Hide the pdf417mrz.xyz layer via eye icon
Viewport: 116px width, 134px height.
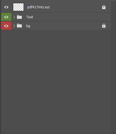point(6,7)
